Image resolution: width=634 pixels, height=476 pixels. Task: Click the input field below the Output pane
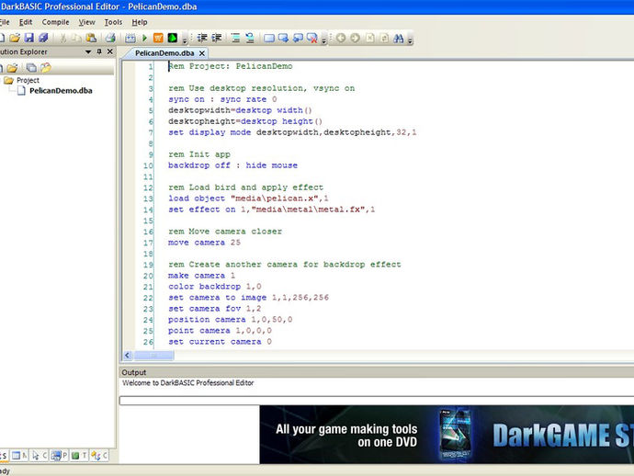(x=377, y=401)
